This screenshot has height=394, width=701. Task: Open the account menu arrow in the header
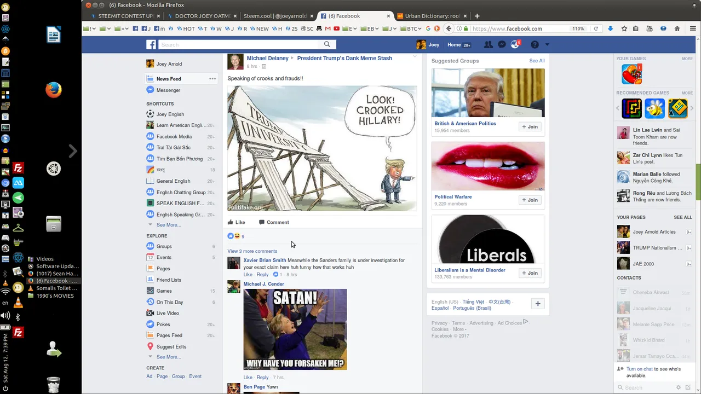(547, 45)
